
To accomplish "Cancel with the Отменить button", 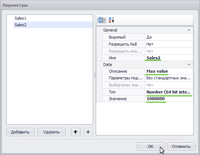I will [x=181, y=146].
